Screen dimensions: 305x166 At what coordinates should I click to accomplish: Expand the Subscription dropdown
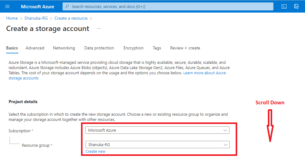click(157, 130)
